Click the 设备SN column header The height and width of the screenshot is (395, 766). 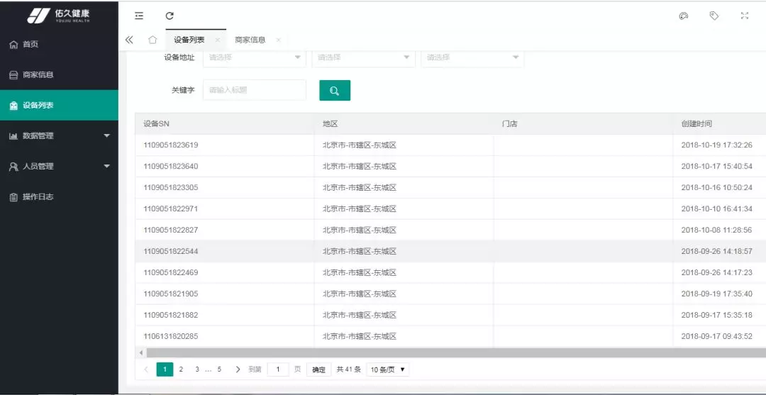pos(225,124)
